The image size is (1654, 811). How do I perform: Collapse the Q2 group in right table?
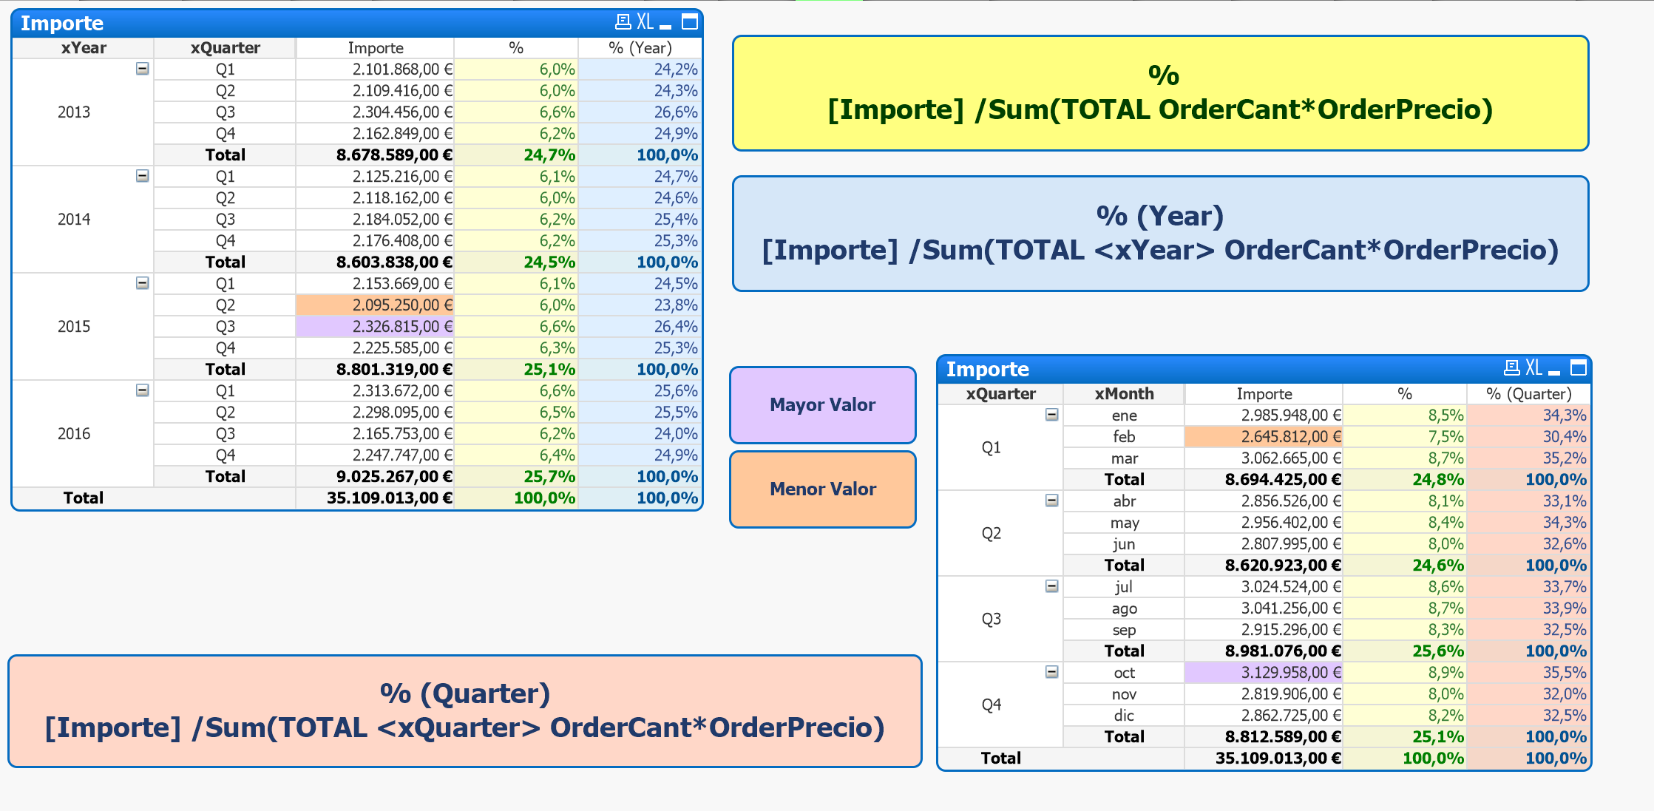1051,500
